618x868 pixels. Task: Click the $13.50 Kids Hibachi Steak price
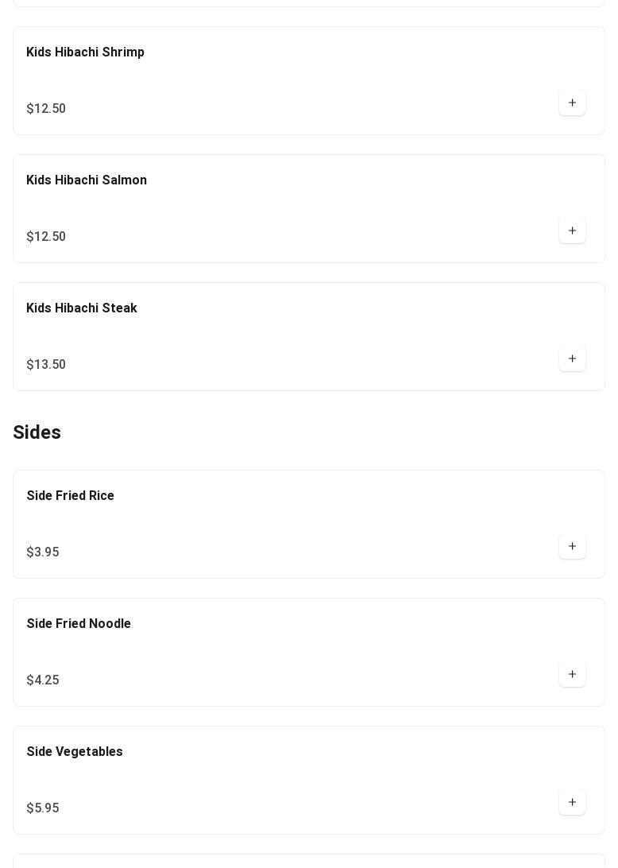click(x=46, y=365)
